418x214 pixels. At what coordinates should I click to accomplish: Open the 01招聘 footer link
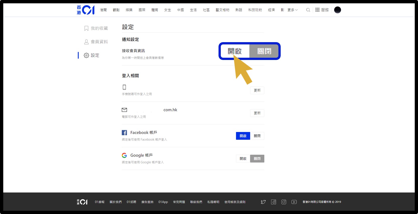point(131,202)
